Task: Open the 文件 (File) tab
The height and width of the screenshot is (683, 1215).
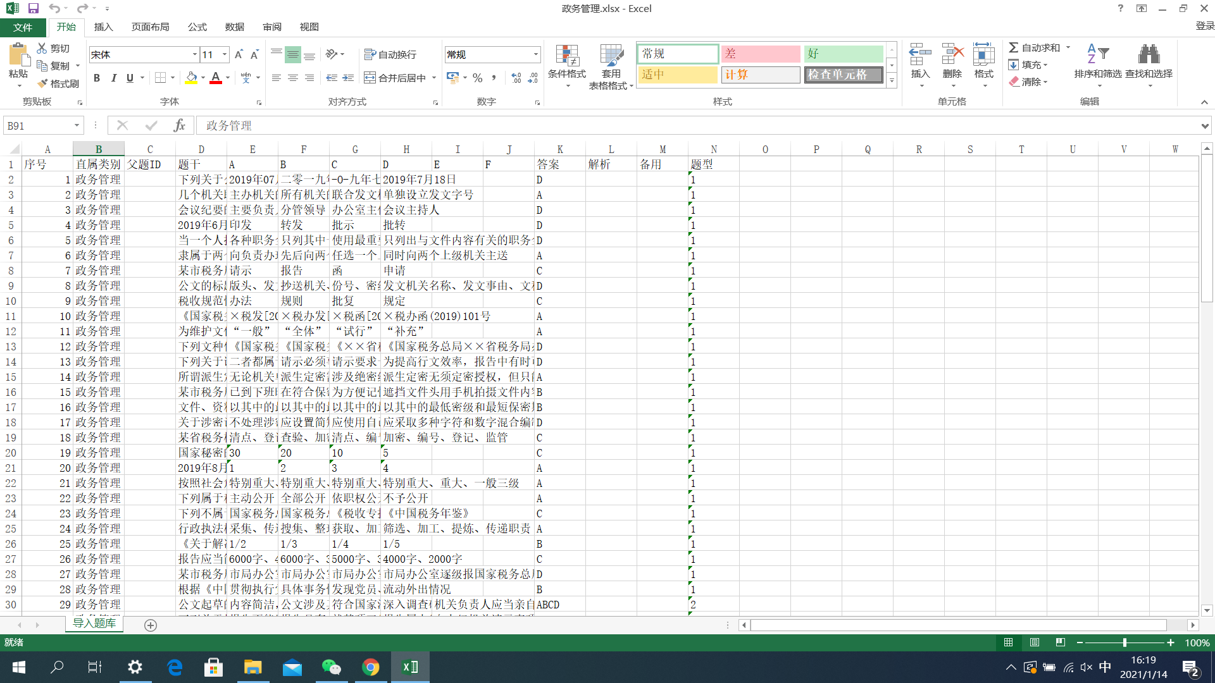Action: pos(23,27)
